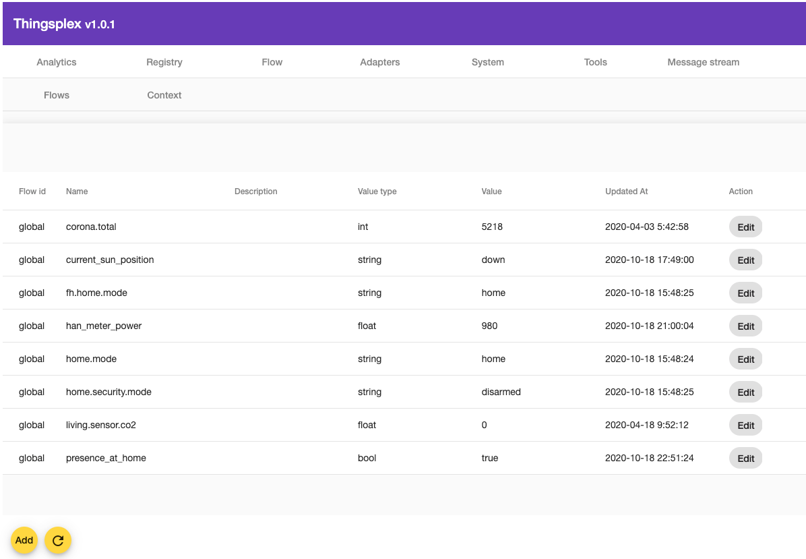
Task: Edit the home.security.mode variable
Action: pyautogui.click(x=745, y=392)
